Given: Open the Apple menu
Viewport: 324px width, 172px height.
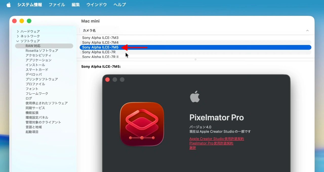Looking at the screenshot, I should (x=9, y=5).
